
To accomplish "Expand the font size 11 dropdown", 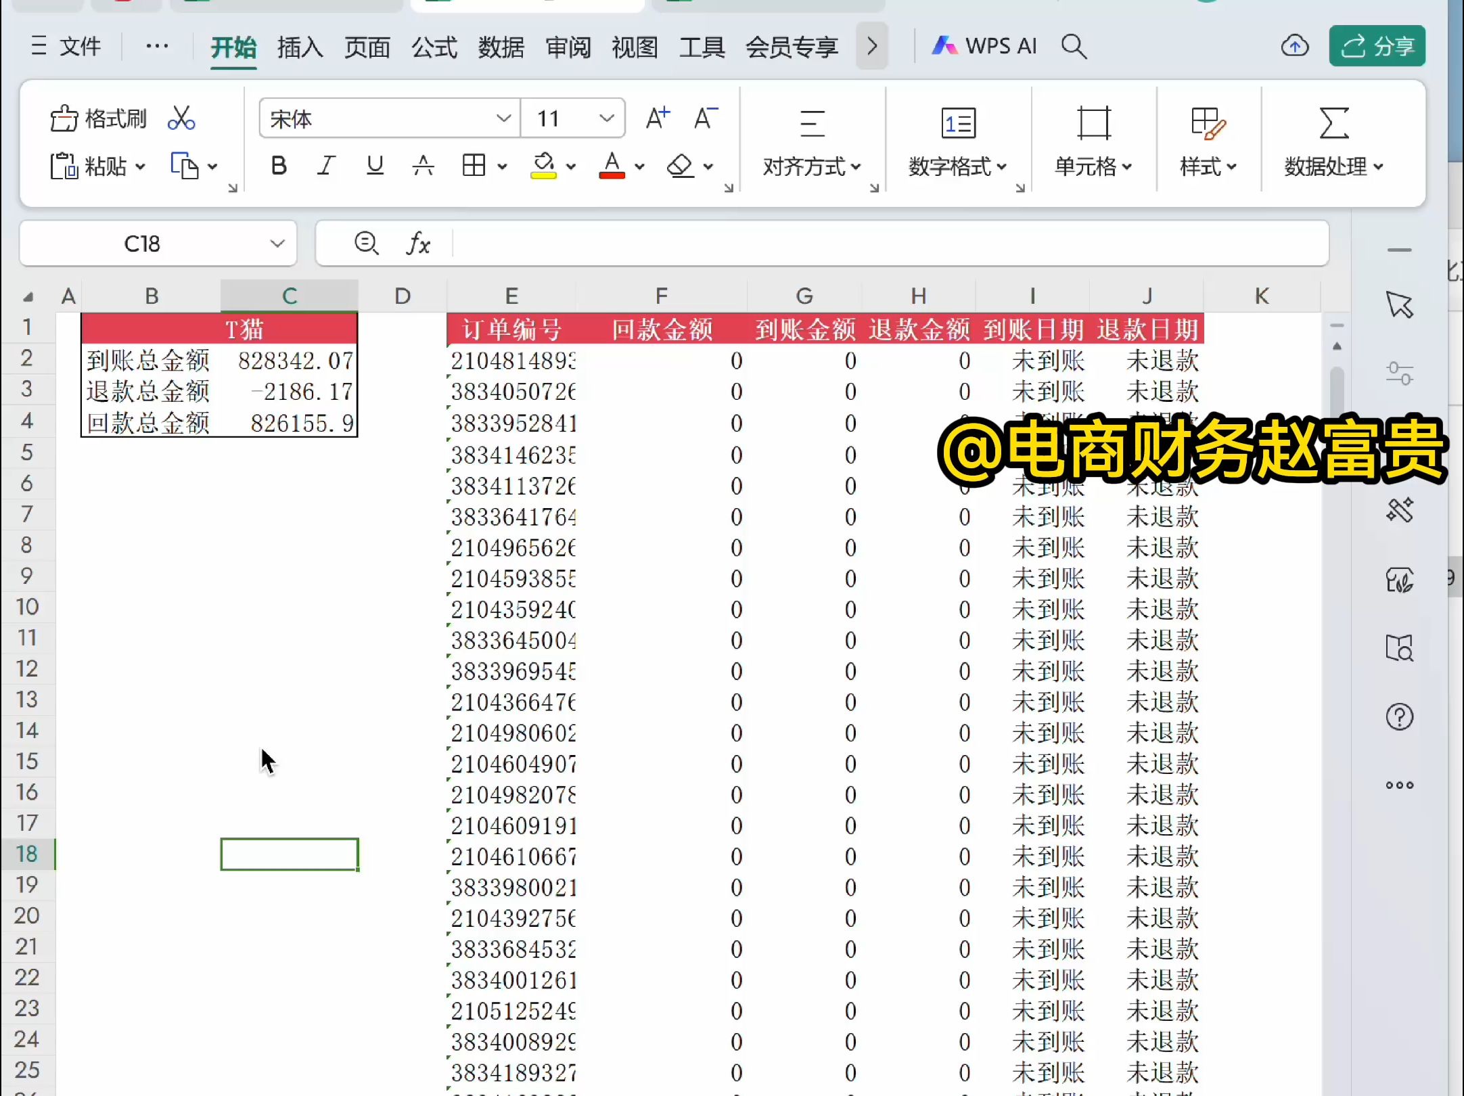I will 607,118.
